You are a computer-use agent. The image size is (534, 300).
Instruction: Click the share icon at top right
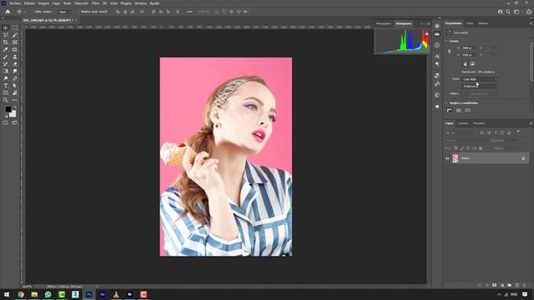528,12
